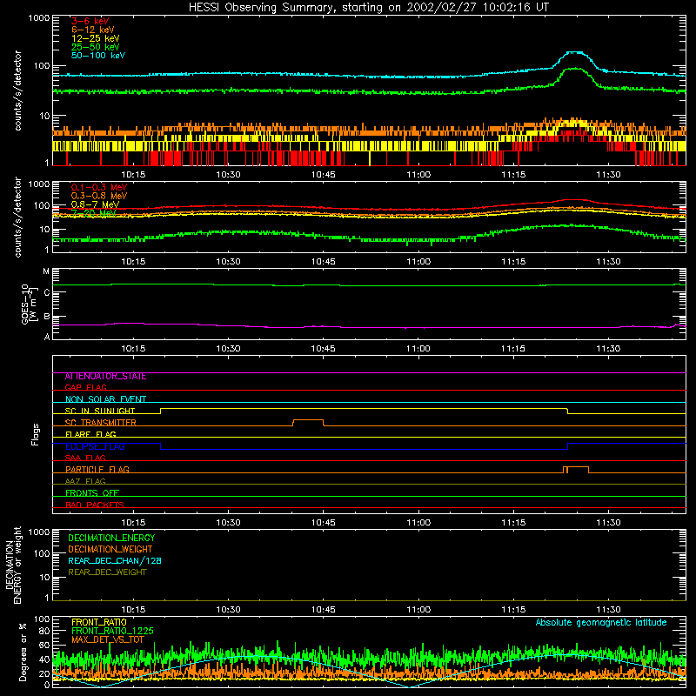696x696 pixels.
Task: Click the ATTENUATOR_STATE flag label
Action: (x=105, y=377)
